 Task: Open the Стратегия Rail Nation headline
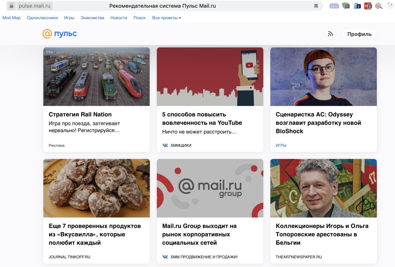pos(80,114)
